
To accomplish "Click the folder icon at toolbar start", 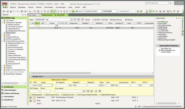I will click(4, 11).
